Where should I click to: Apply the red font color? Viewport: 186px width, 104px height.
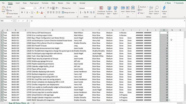42,12
